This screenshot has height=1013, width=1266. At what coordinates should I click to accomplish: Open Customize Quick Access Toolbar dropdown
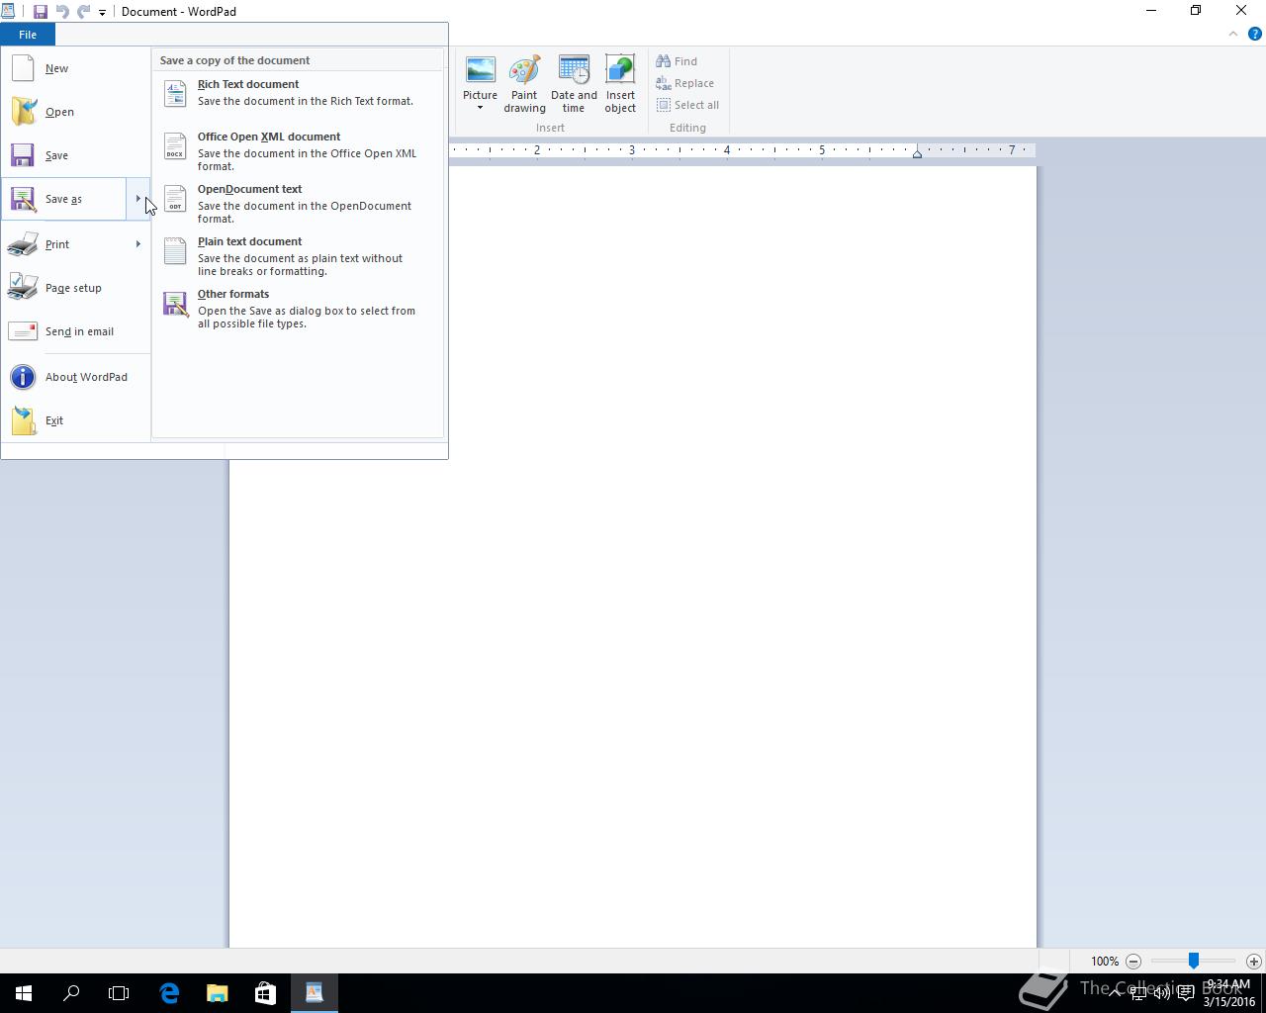[x=102, y=13]
